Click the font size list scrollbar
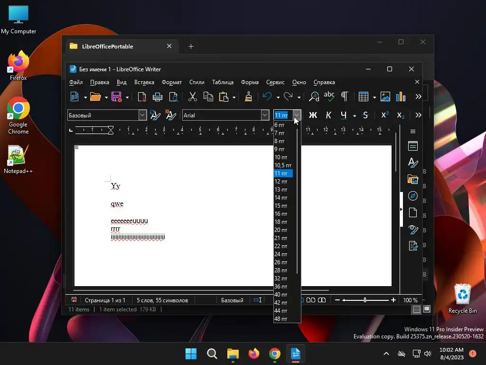 pos(297,201)
